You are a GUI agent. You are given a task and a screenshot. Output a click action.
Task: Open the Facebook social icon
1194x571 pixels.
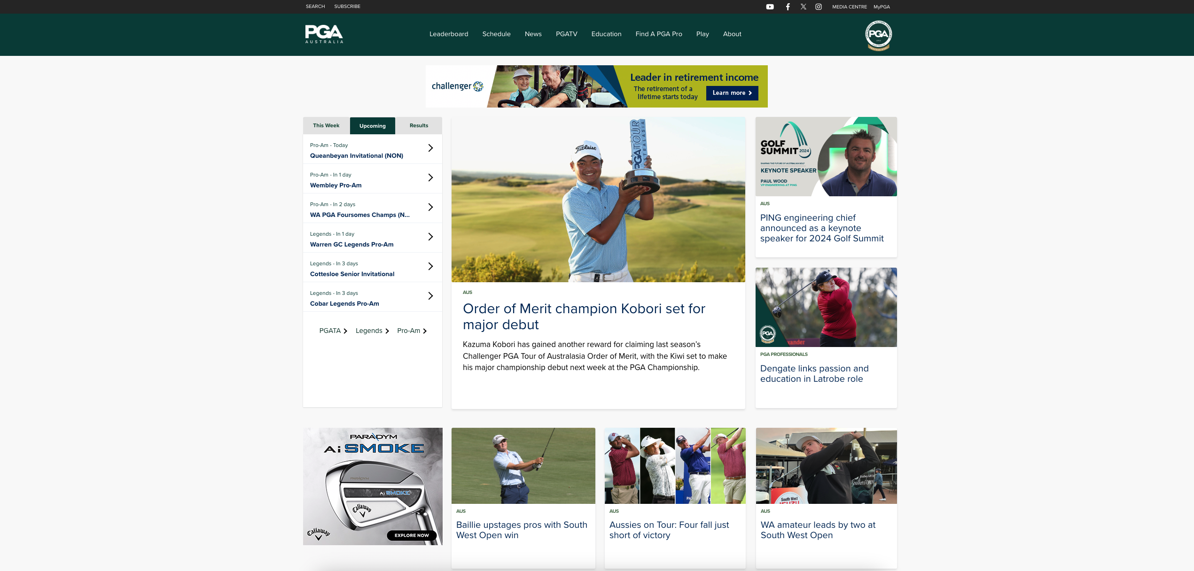tap(788, 7)
